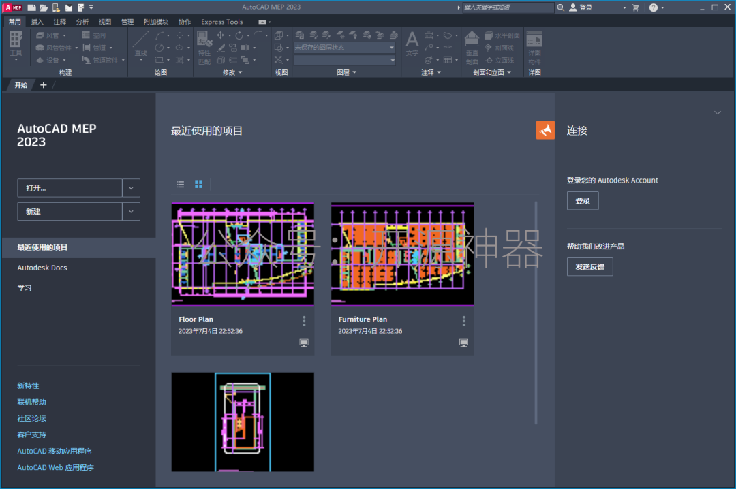
Task: Select the 风管 duct tool
Action: coord(50,35)
